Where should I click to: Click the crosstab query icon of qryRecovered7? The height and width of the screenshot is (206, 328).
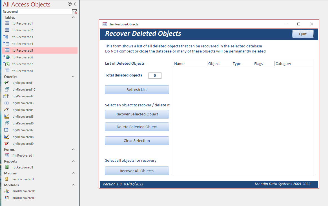click(x=6, y=130)
